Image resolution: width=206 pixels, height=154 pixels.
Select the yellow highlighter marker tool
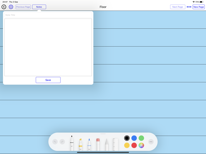[x=80, y=144]
